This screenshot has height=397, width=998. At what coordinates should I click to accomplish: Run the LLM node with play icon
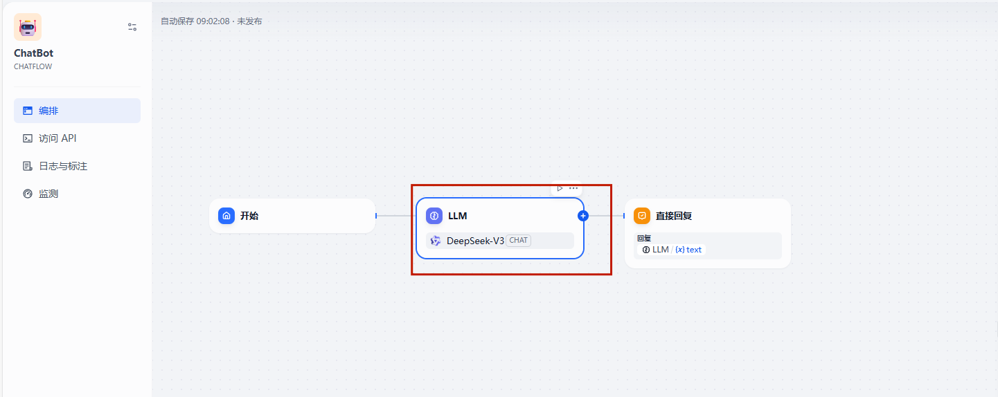pos(560,188)
